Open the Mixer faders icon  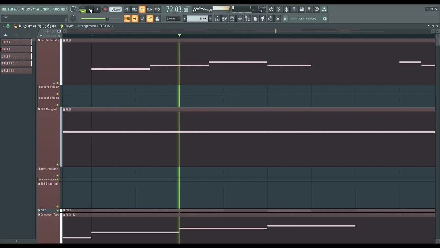pyautogui.click(x=240, y=19)
